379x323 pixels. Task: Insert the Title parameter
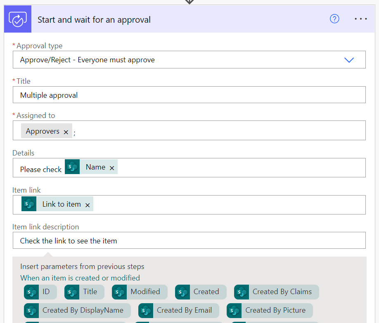84,292
